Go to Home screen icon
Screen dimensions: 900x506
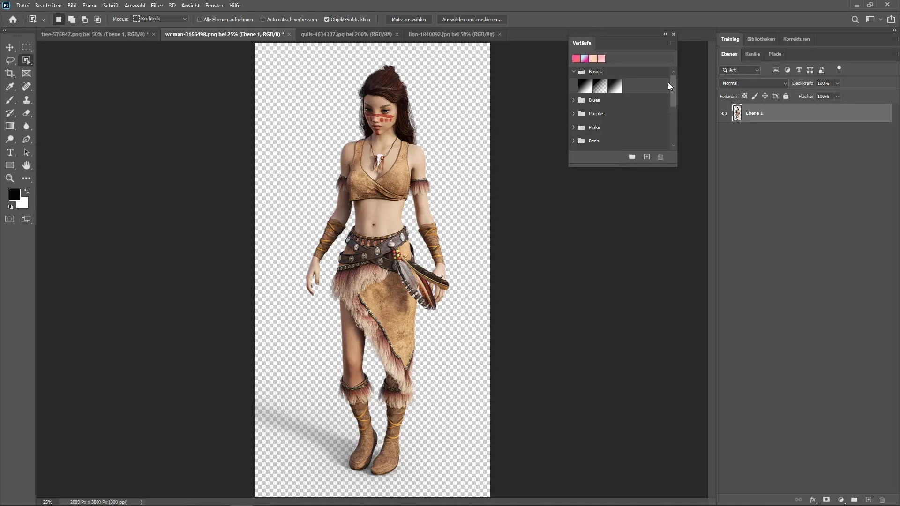pyautogui.click(x=13, y=19)
